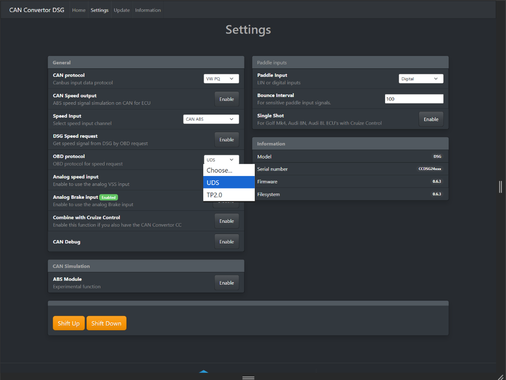Image resolution: width=506 pixels, height=380 pixels.
Task: Click the horizontal drag handle at the bottom
Action: point(248,378)
